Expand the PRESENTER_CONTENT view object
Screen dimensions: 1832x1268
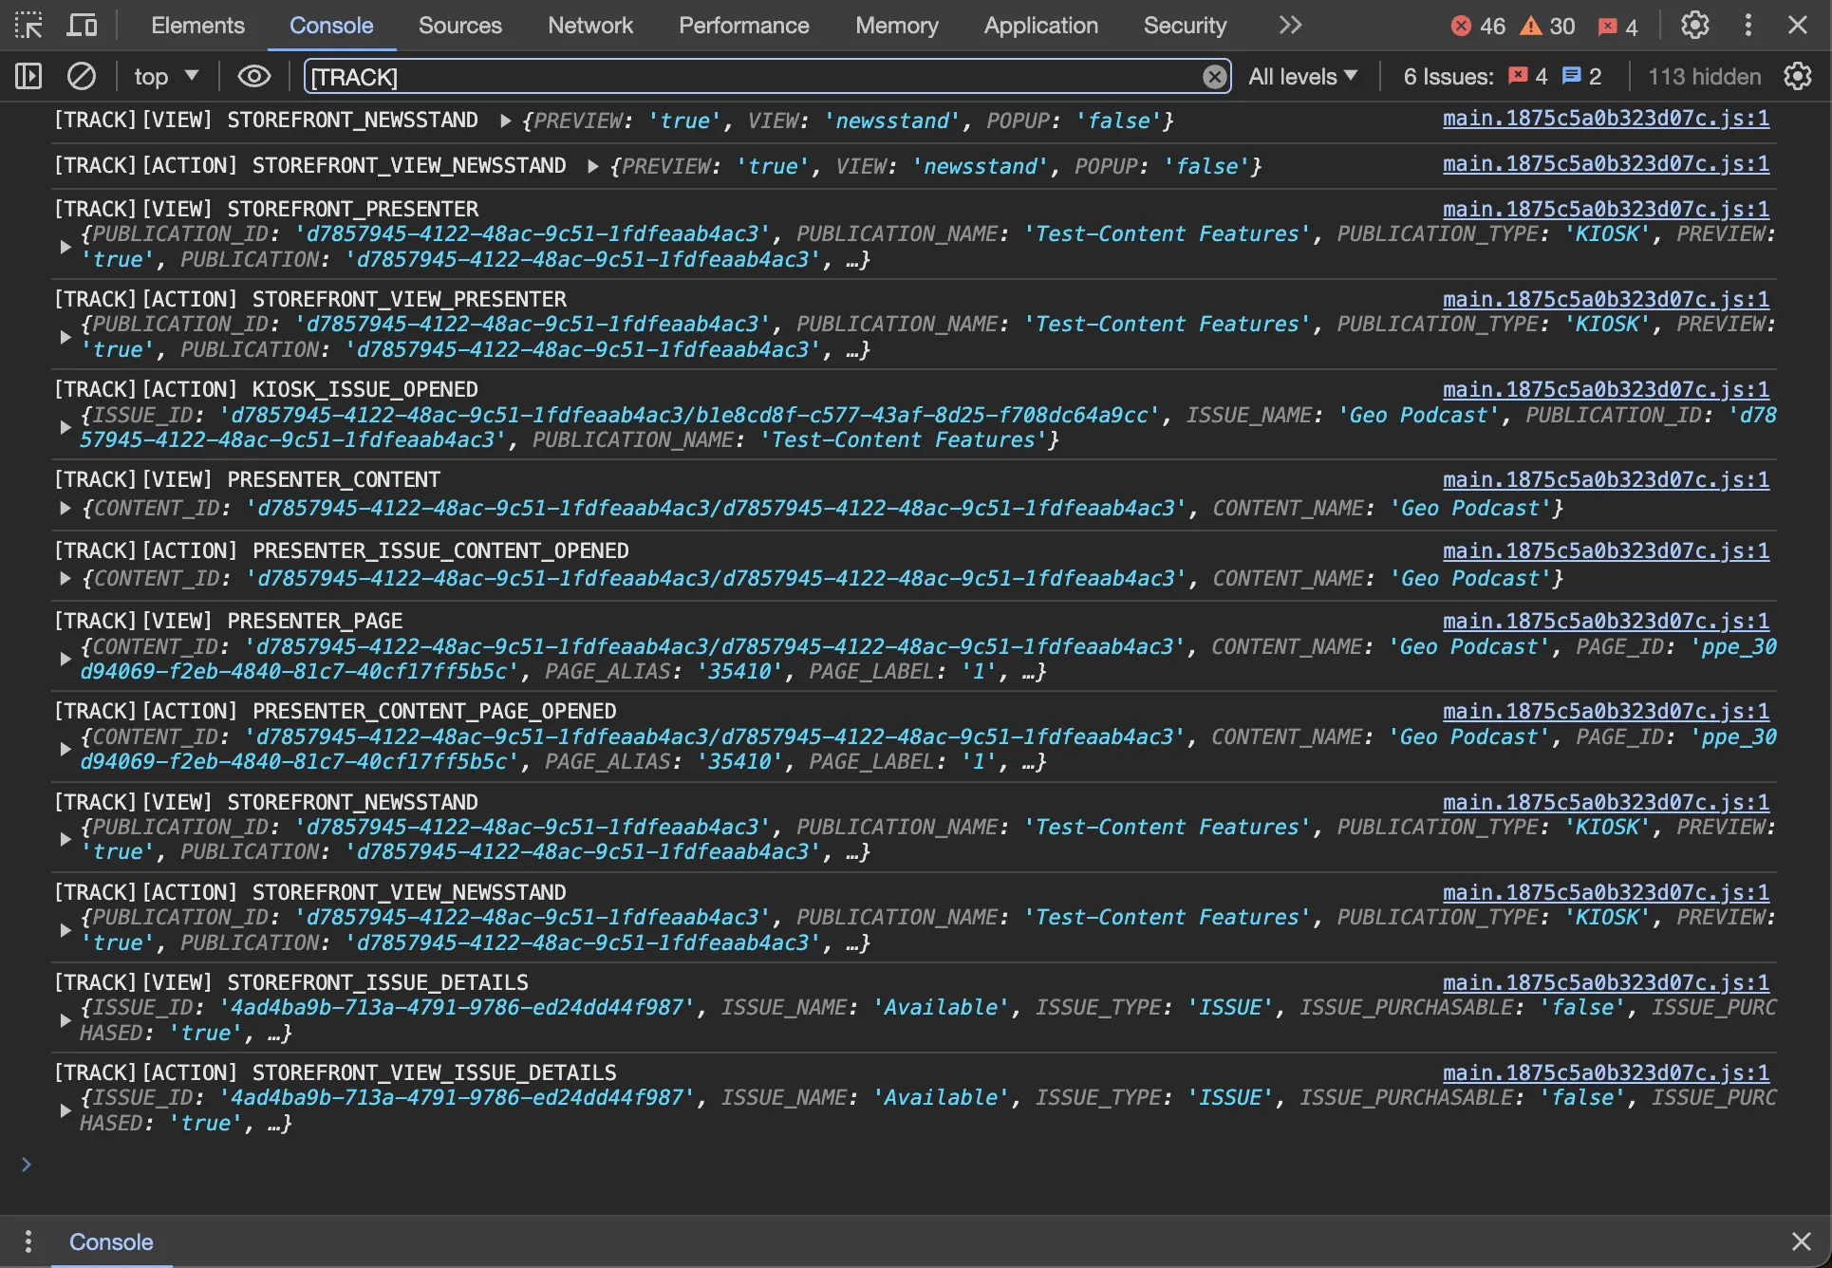coord(65,508)
